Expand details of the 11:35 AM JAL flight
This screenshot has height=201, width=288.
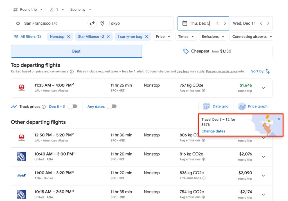click(x=263, y=88)
